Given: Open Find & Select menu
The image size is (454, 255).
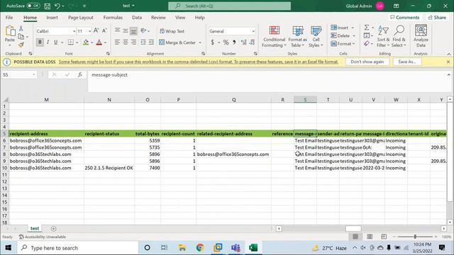Looking at the screenshot, I should point(399,37).
